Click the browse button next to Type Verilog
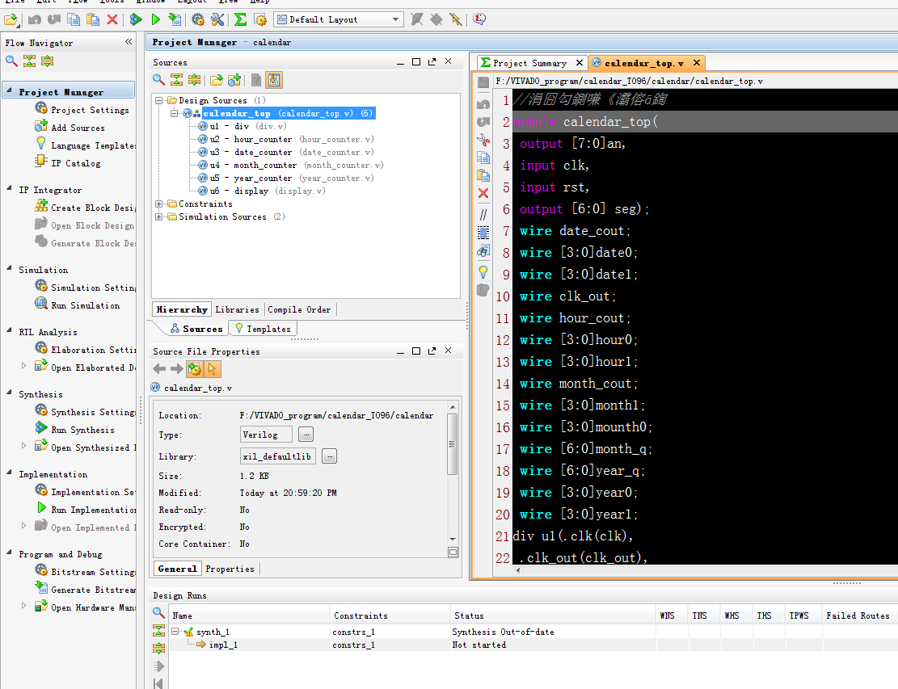 306,435
